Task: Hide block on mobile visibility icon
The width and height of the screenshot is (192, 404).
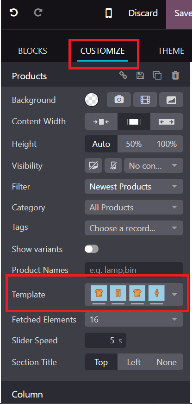Action: [x=113, y=165]
